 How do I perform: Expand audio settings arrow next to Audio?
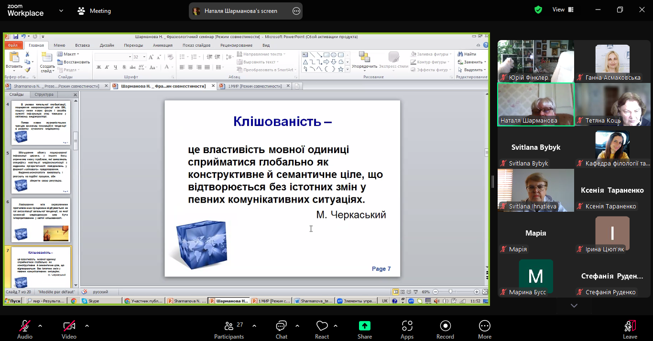[40, 326]
